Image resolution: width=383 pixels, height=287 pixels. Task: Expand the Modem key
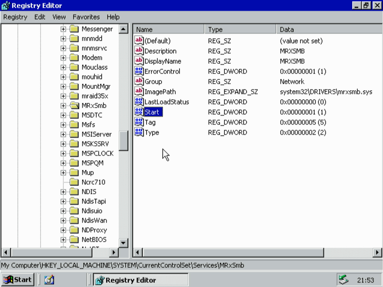(63, 58)
